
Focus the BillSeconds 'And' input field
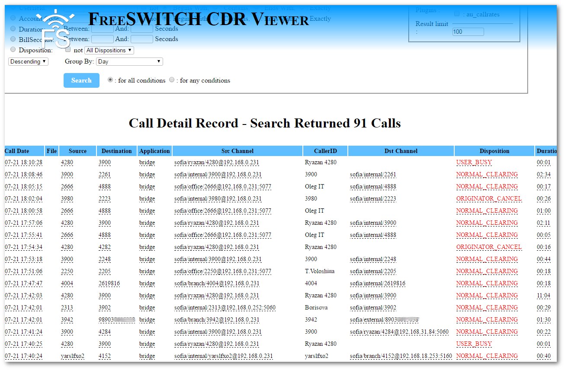click(142, 39)
